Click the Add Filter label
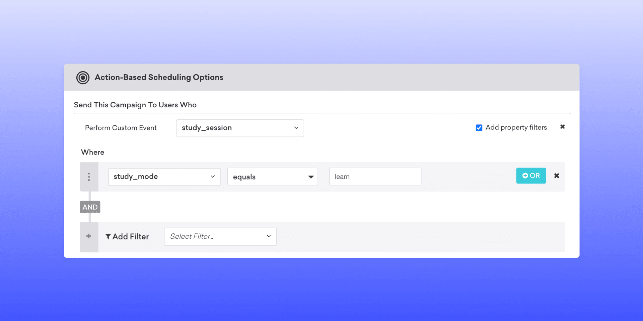643x321 pixels. click(x=130, y=237)
